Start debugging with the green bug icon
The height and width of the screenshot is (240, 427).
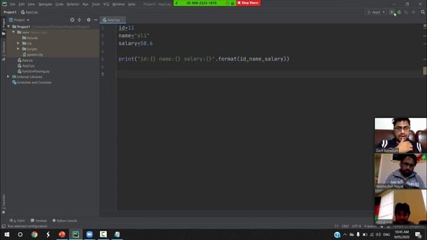coord(399,12)
